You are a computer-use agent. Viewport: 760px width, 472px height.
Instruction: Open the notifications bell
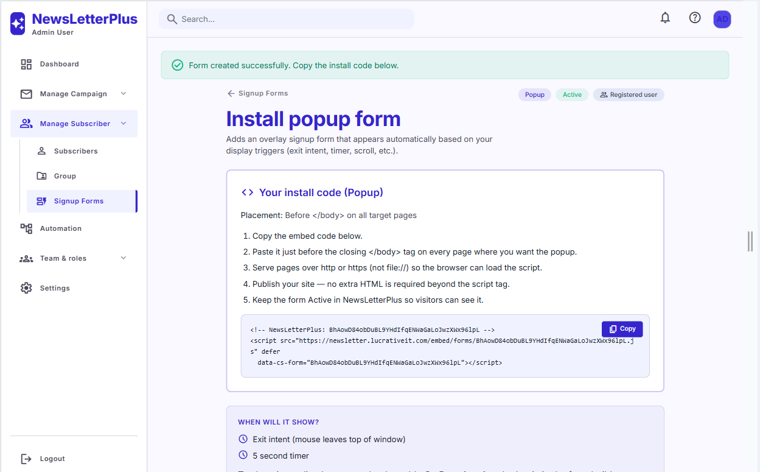(x=665, y=18)
